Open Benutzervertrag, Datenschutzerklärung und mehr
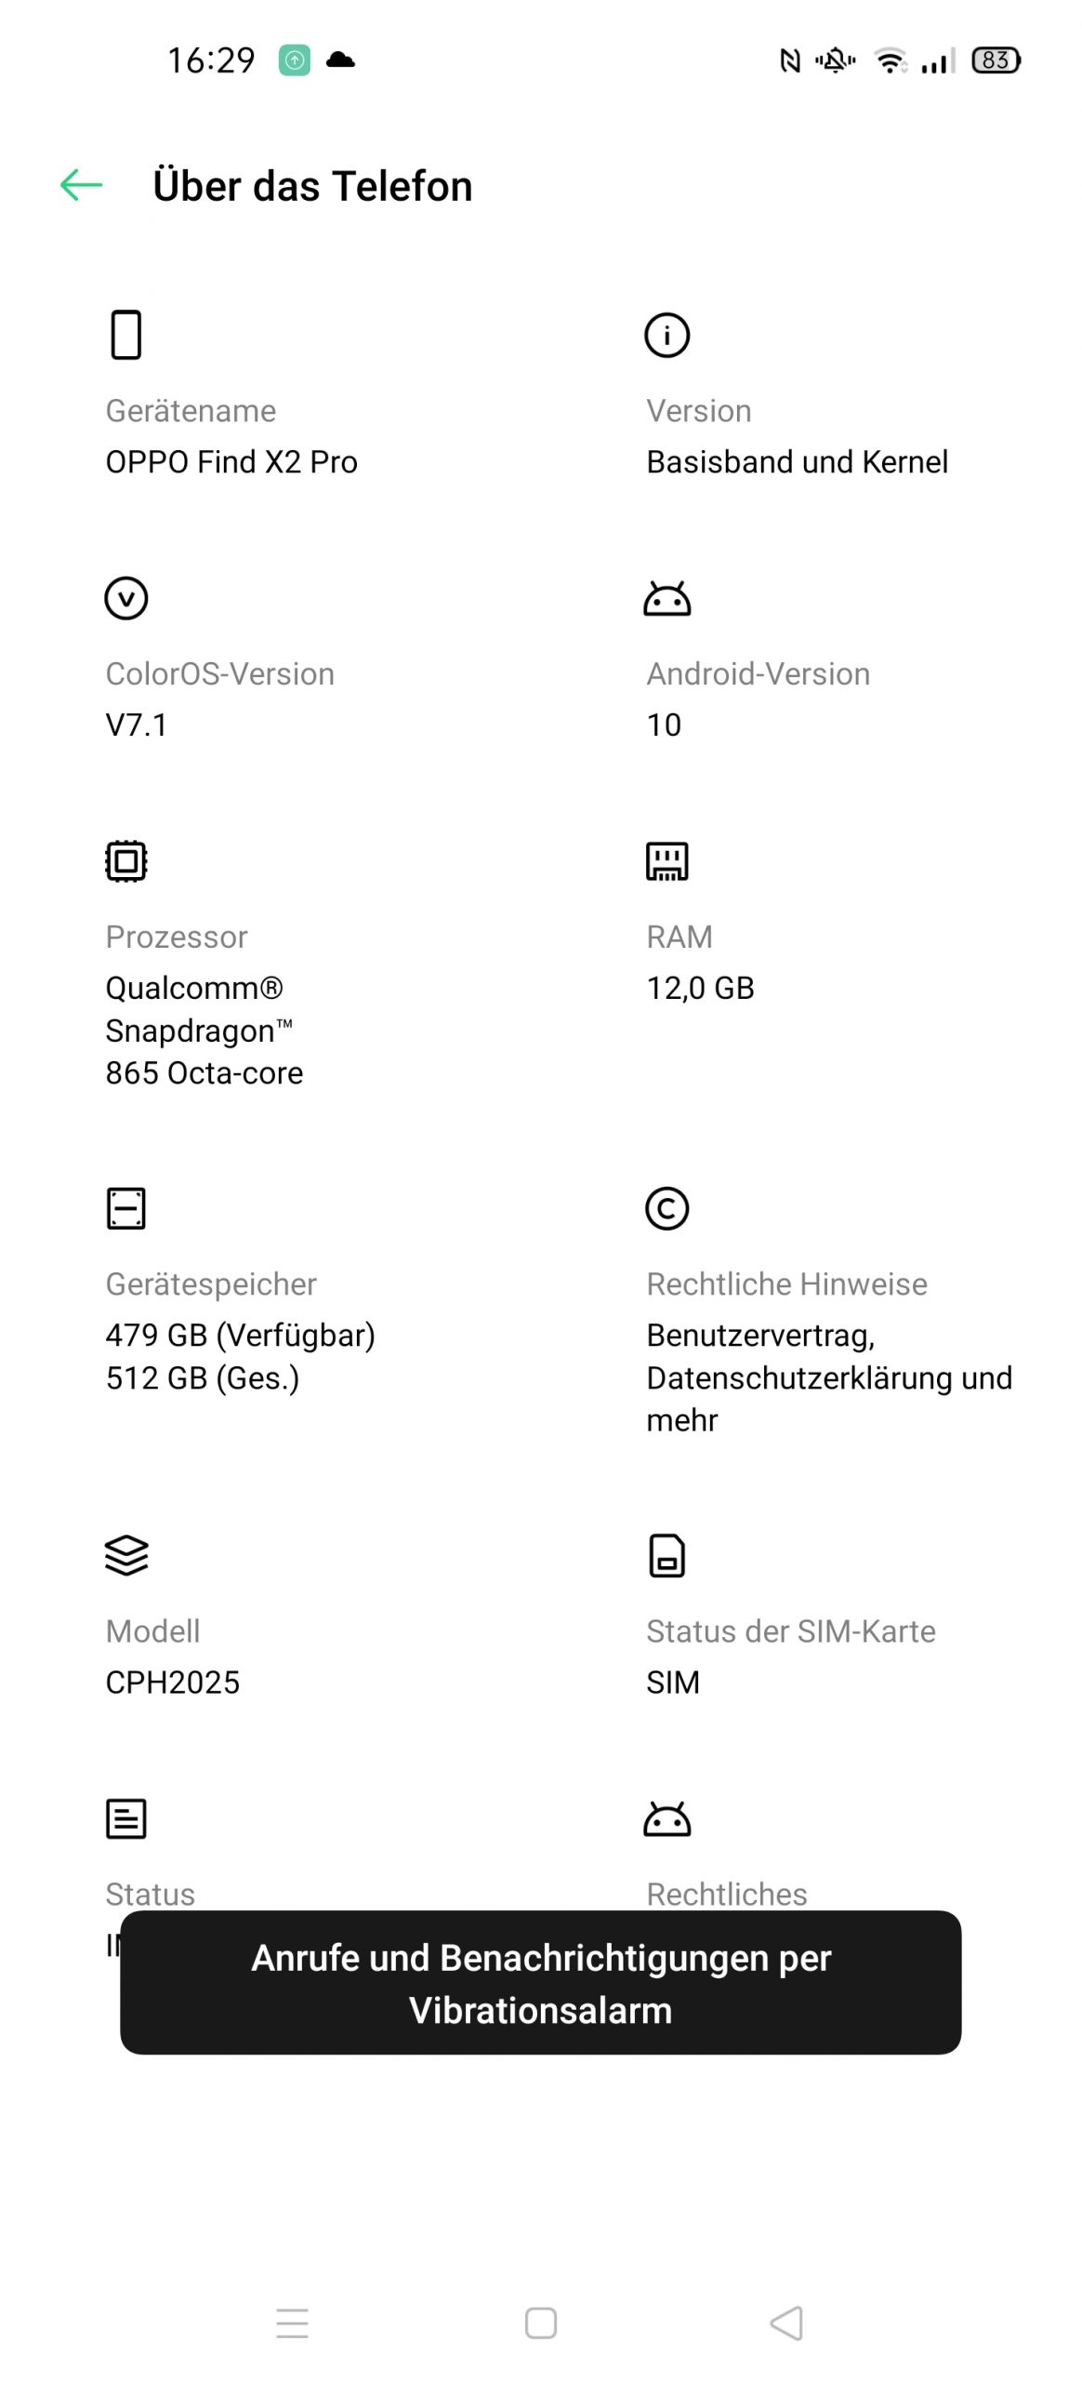The image size is (1082, 2381). (x=829, y=1377)
